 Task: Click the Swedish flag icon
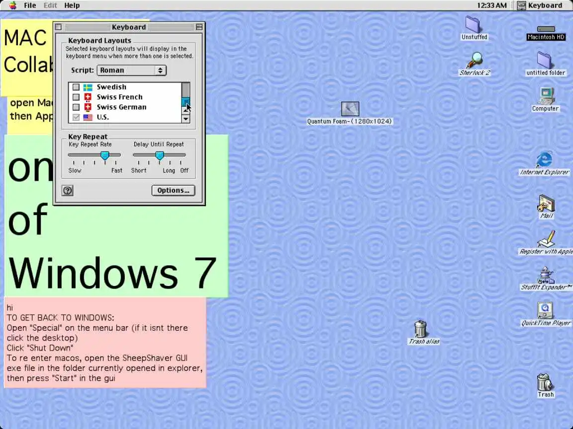point(88,87)
